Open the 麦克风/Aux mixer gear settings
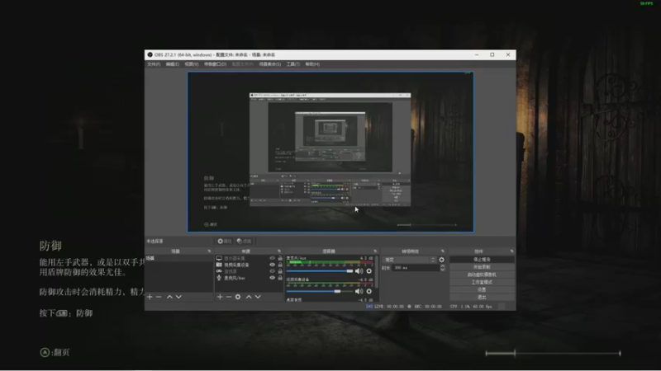This screenshot has height=371, width=661. (369, 270)
